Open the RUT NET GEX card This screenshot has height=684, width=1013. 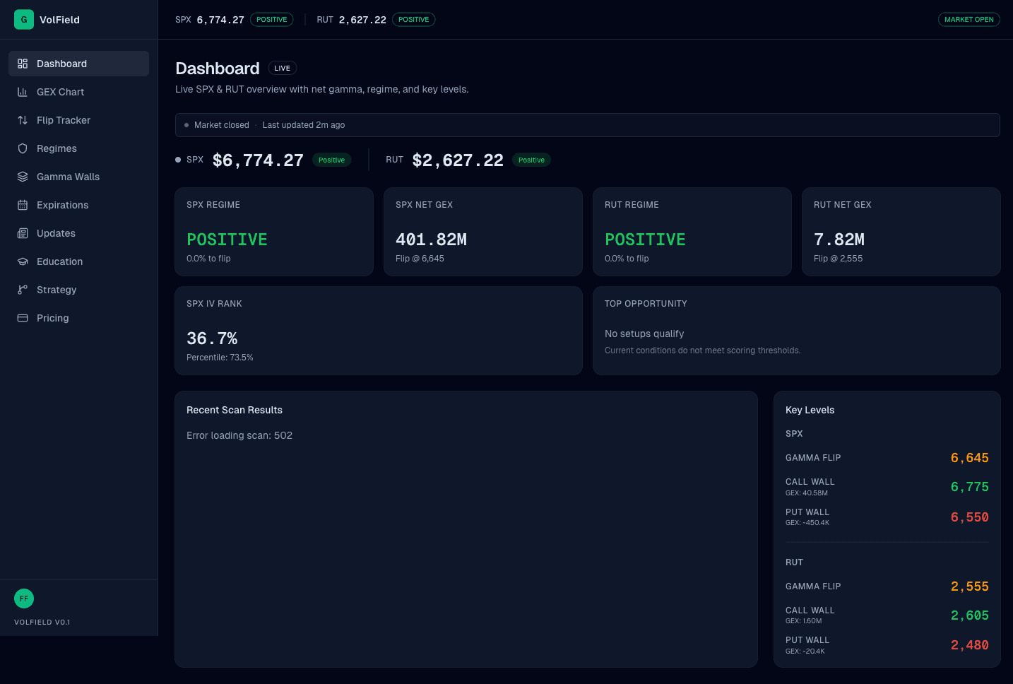pyautogui.click(x=901, y=232)
